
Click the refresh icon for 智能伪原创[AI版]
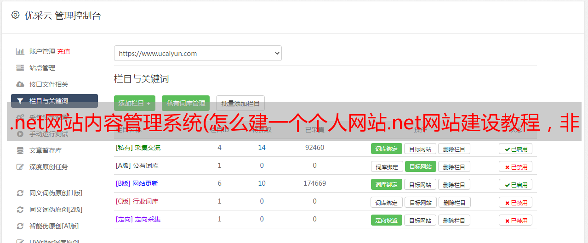pos(20,226)
